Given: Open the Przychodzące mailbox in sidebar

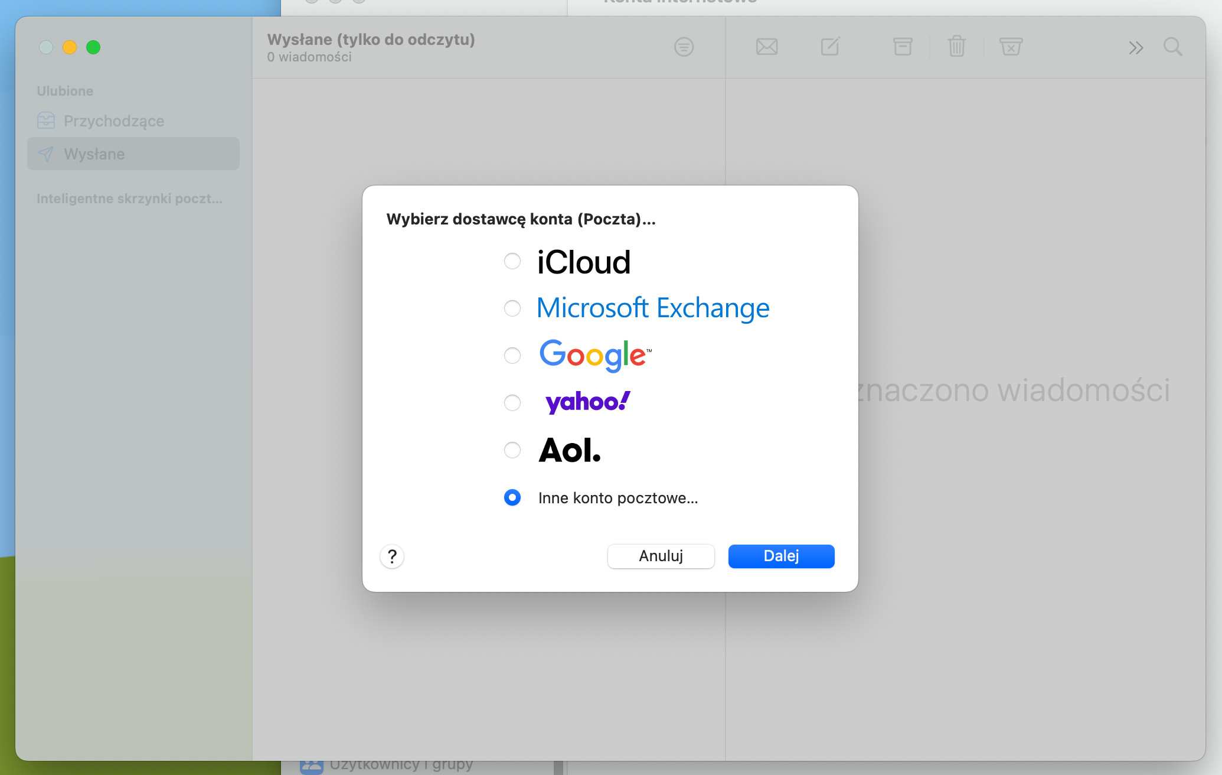Looking at the screenshot, I should (x=133, y=121).
